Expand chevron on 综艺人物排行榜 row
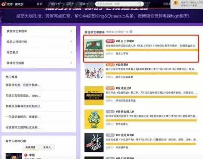 pos(71,41)
